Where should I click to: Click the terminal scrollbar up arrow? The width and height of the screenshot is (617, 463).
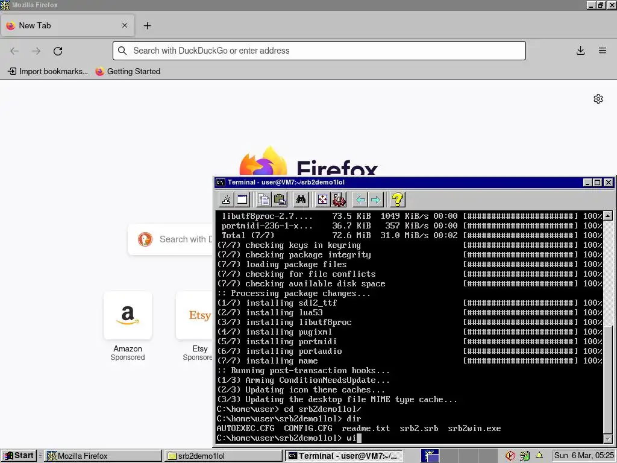pyautogui.click(x=608, y=216)
